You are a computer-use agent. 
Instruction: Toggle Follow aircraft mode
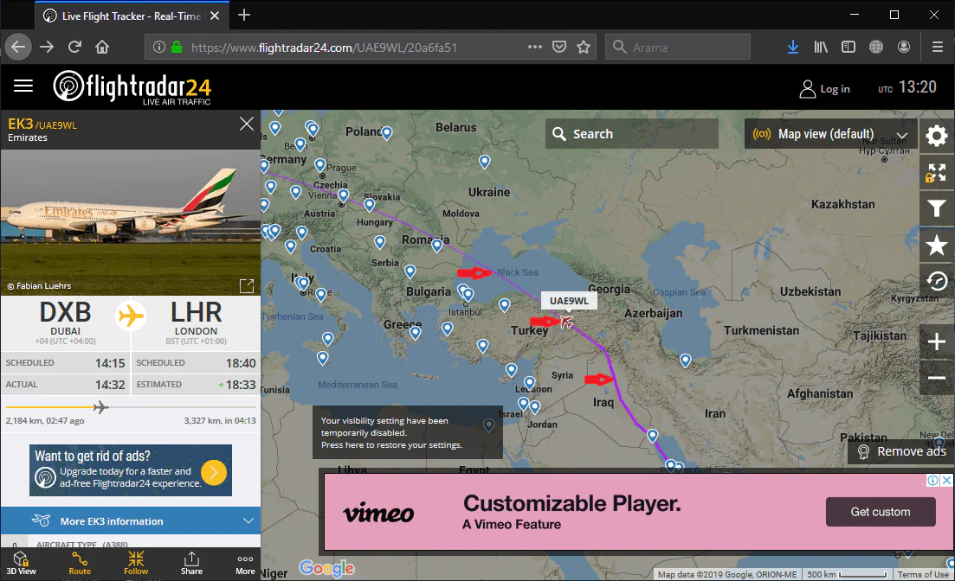coord(136,562)
